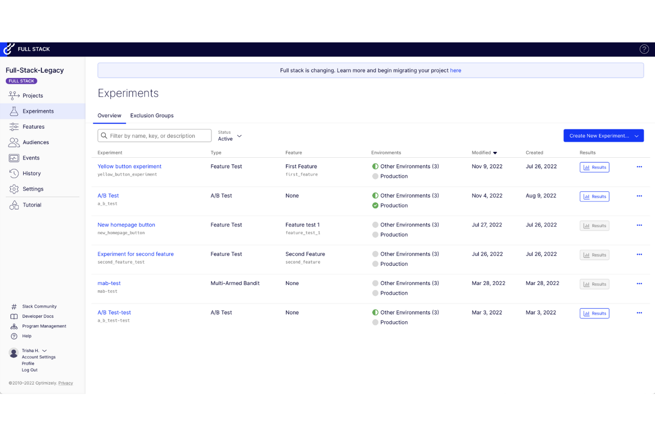The width and height of the screenshot is (655, 436).
Task: Click Log Out
Action: click(x=30, y=370)
